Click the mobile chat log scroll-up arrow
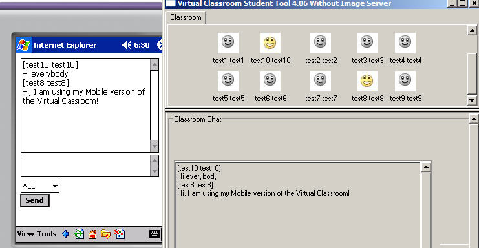The height and width of the screenshot is (248, 479). [154, 64]
